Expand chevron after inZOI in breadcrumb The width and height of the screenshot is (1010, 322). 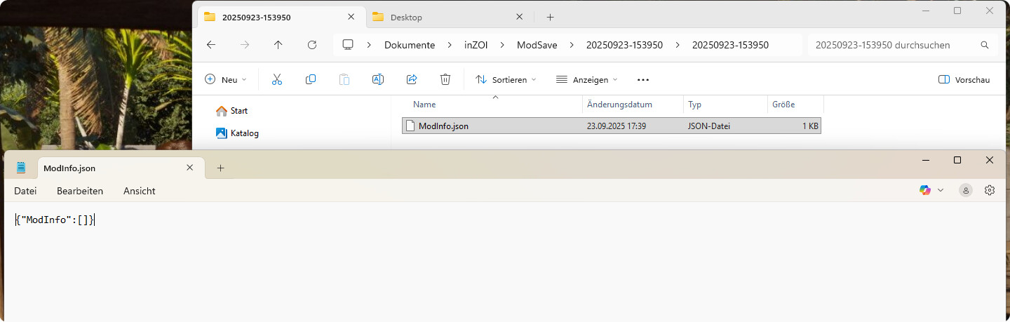[502, 45]
